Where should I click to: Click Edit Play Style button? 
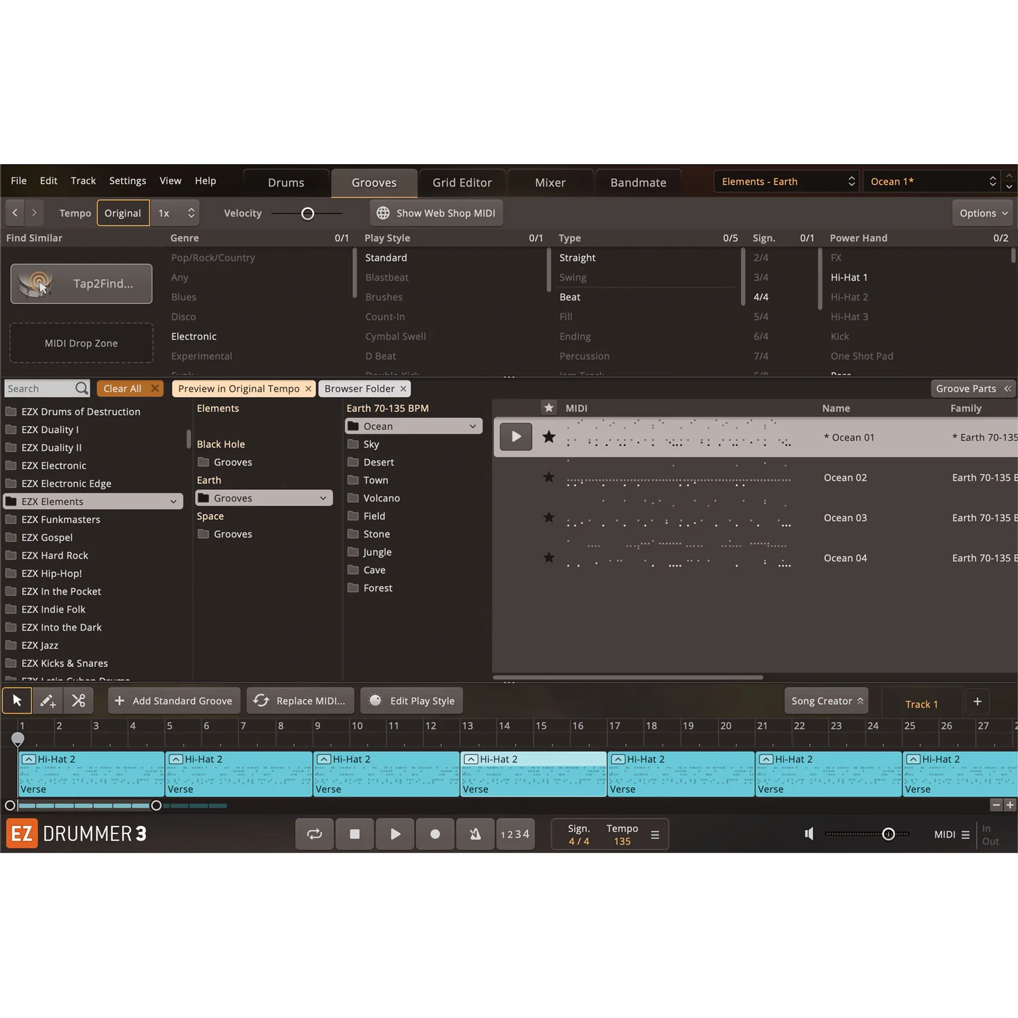click(411, 701)
